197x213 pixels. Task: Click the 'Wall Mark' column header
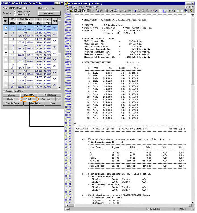[x=25, y=19]
